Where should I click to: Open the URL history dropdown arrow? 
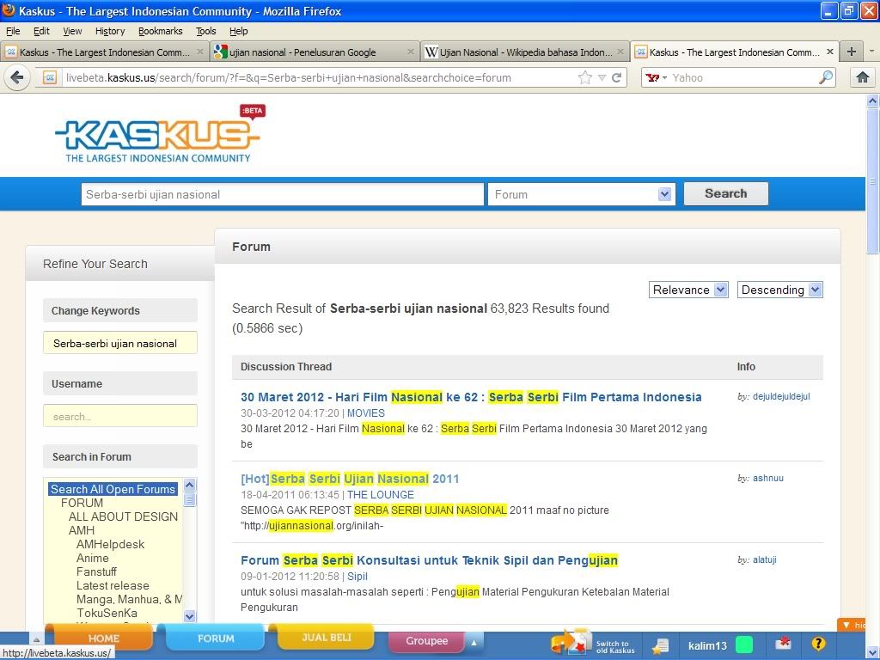click(x=602, y=78)
